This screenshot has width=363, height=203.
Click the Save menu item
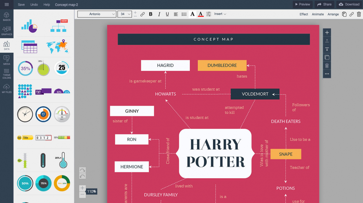pos(21,5)
